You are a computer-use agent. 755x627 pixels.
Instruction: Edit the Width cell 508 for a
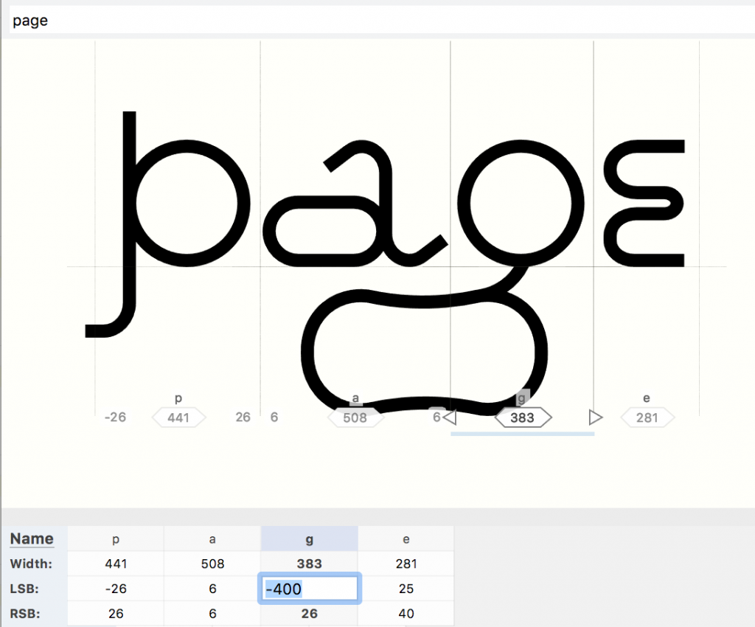pyautogui.click(x=212, y=564)
